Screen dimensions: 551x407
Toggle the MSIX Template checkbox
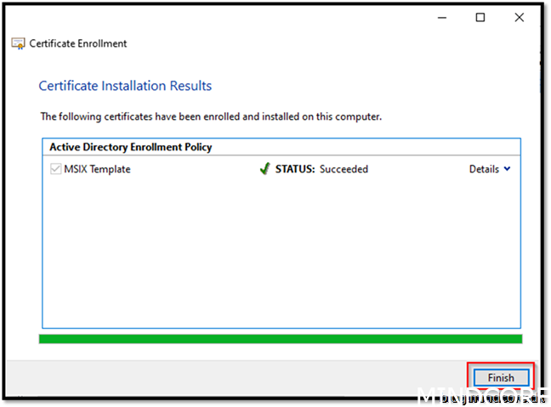click(x=56, y=169)
